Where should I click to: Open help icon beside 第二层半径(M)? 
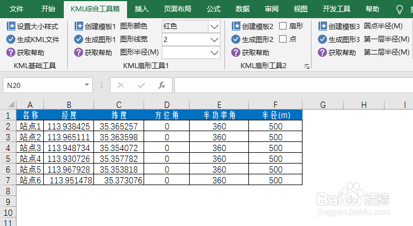[322, 52]
